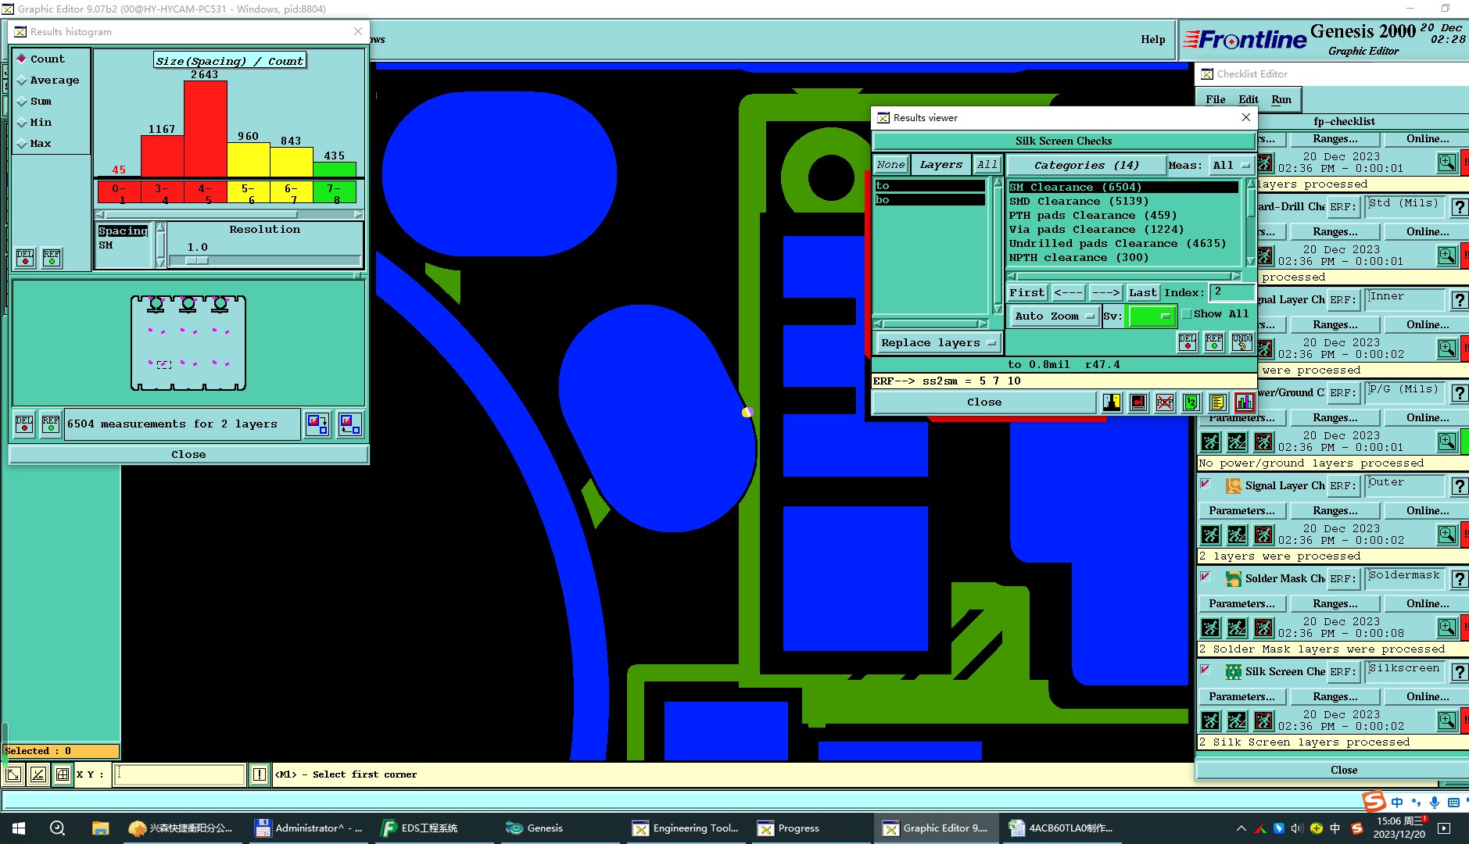This screenshot has width=1469, height=844.
Task: Open help question mark for Silk Screen check
Action: coord(1459,672)
